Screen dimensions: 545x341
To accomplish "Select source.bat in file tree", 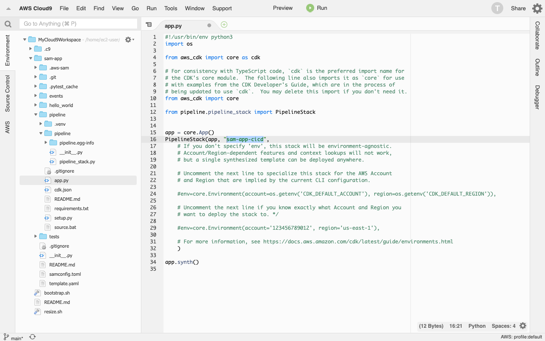I will (x=65, y=227).
